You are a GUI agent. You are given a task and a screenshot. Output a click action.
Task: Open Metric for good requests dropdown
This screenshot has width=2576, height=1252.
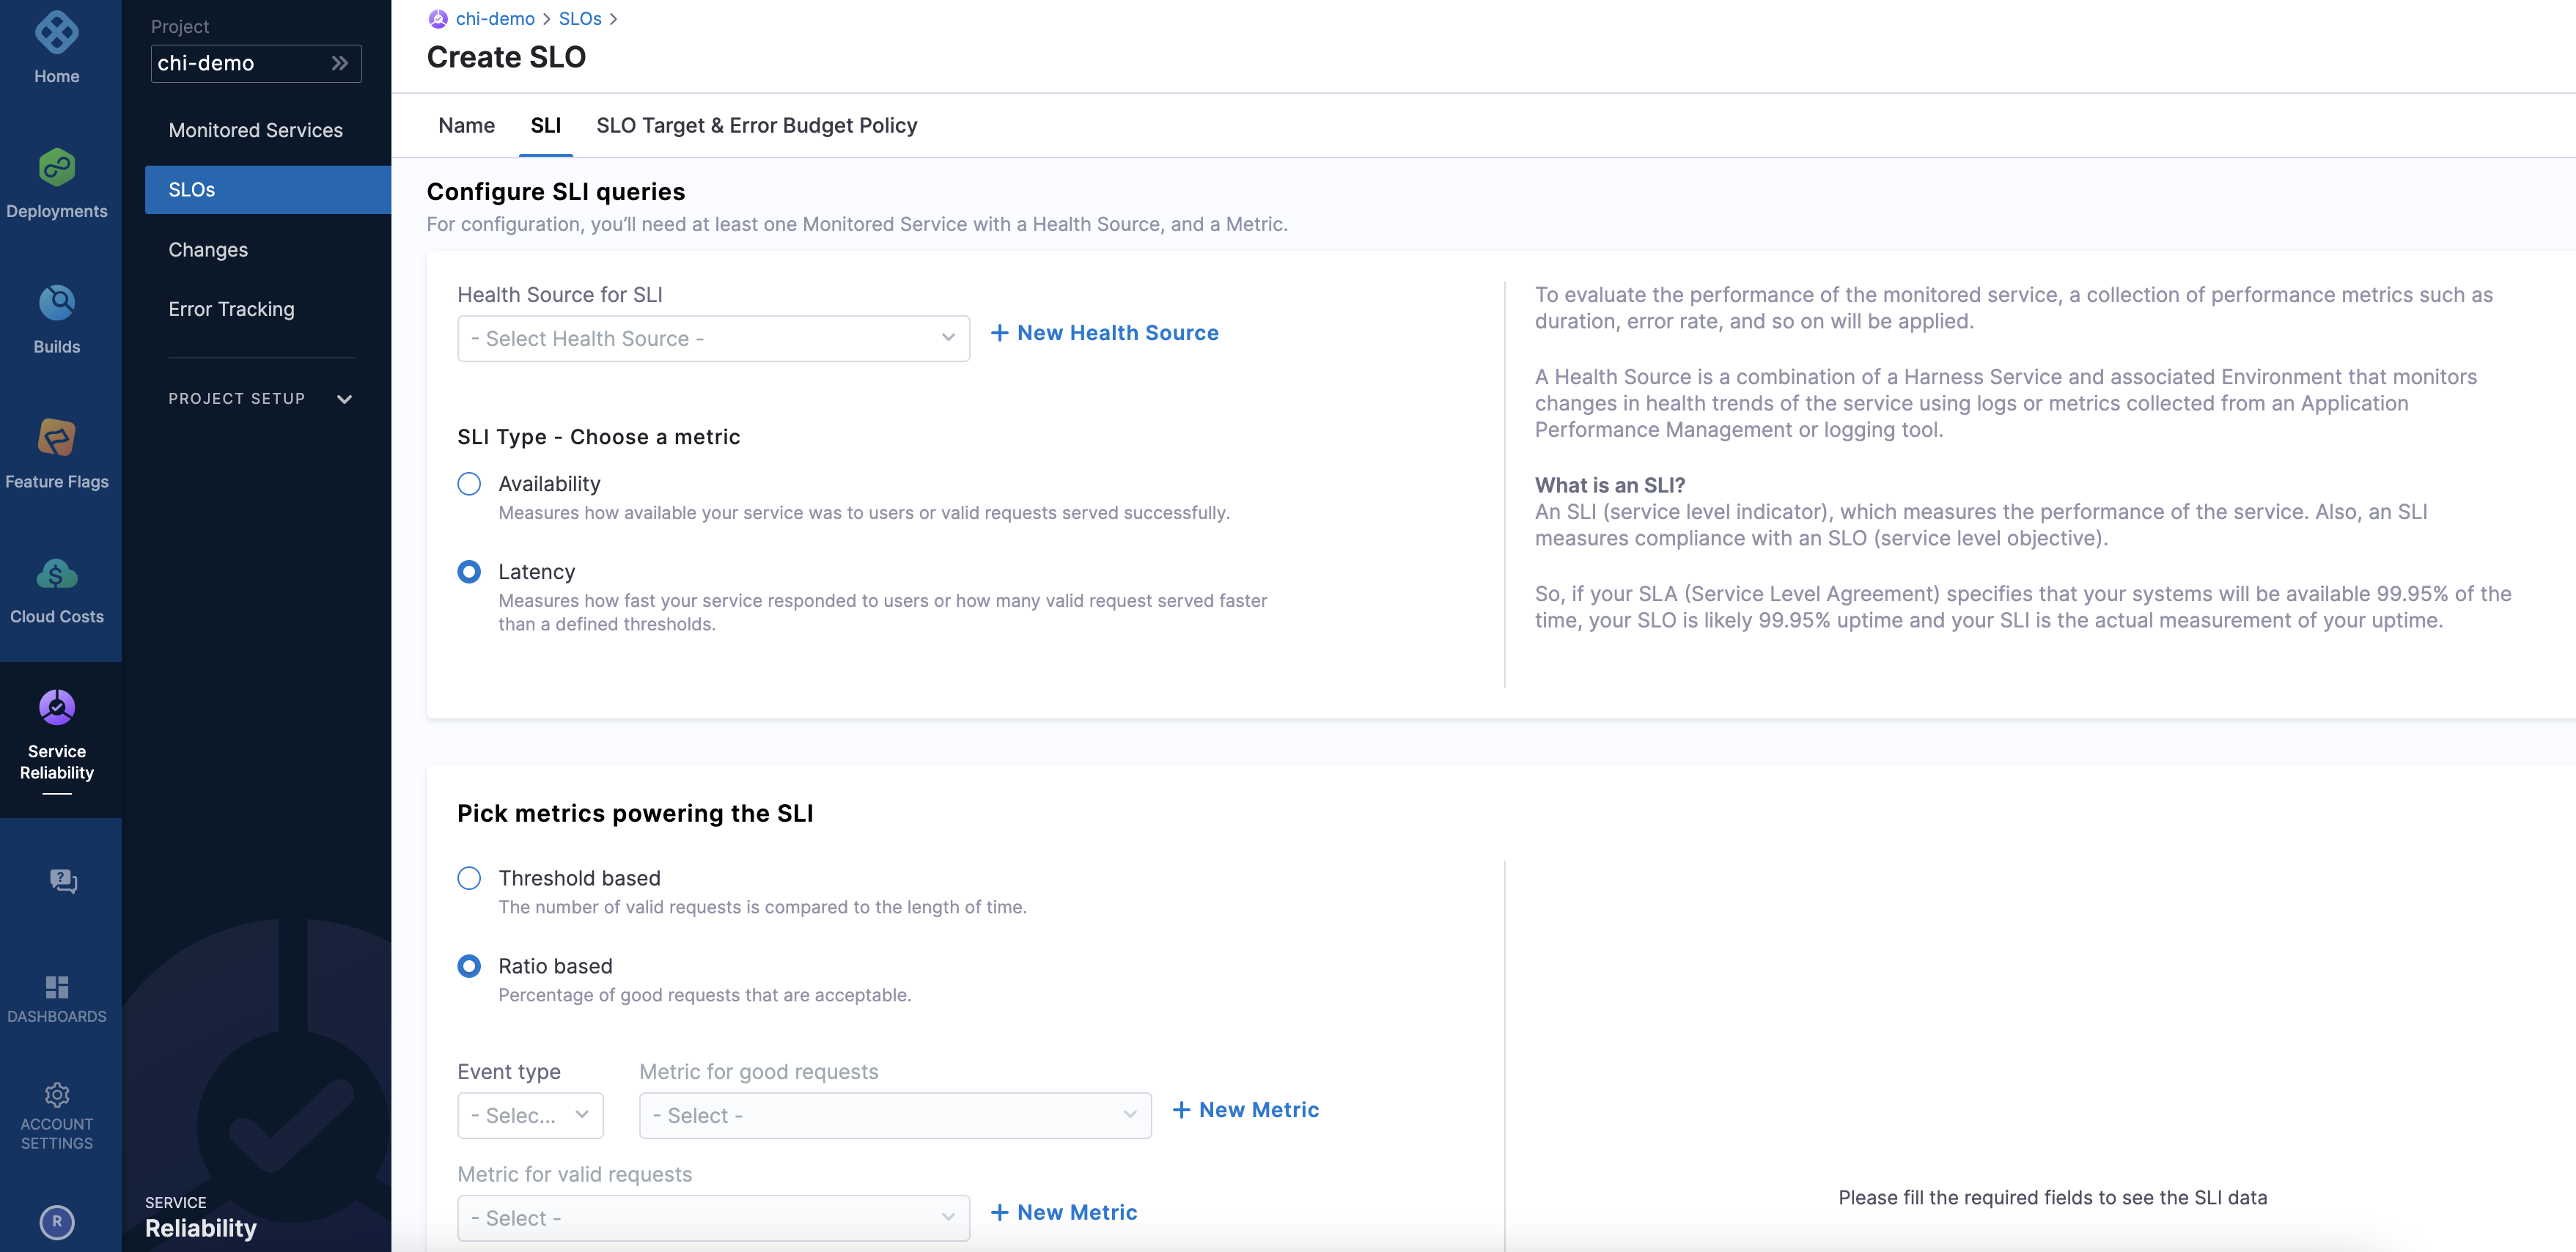[x=895, y=1115]
